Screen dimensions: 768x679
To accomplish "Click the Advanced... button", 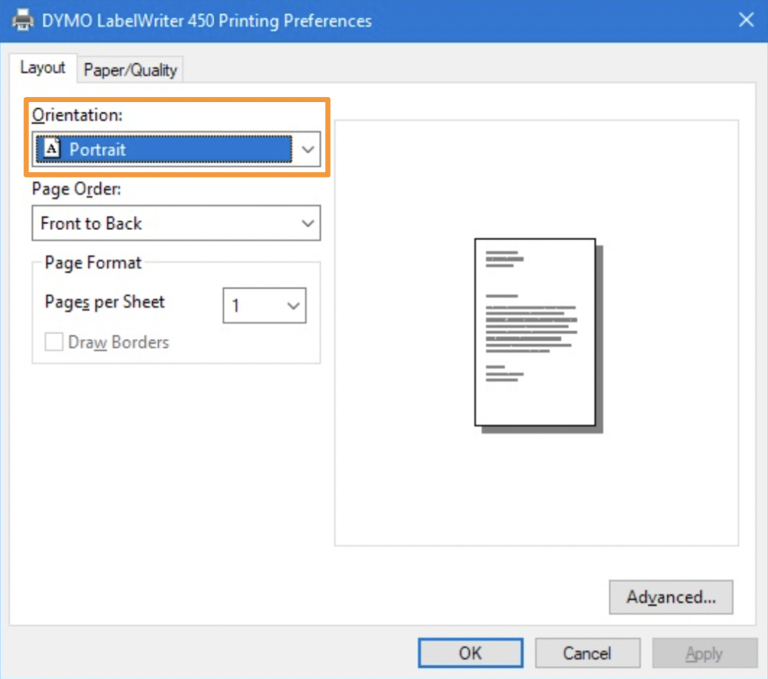I will 671,597.
